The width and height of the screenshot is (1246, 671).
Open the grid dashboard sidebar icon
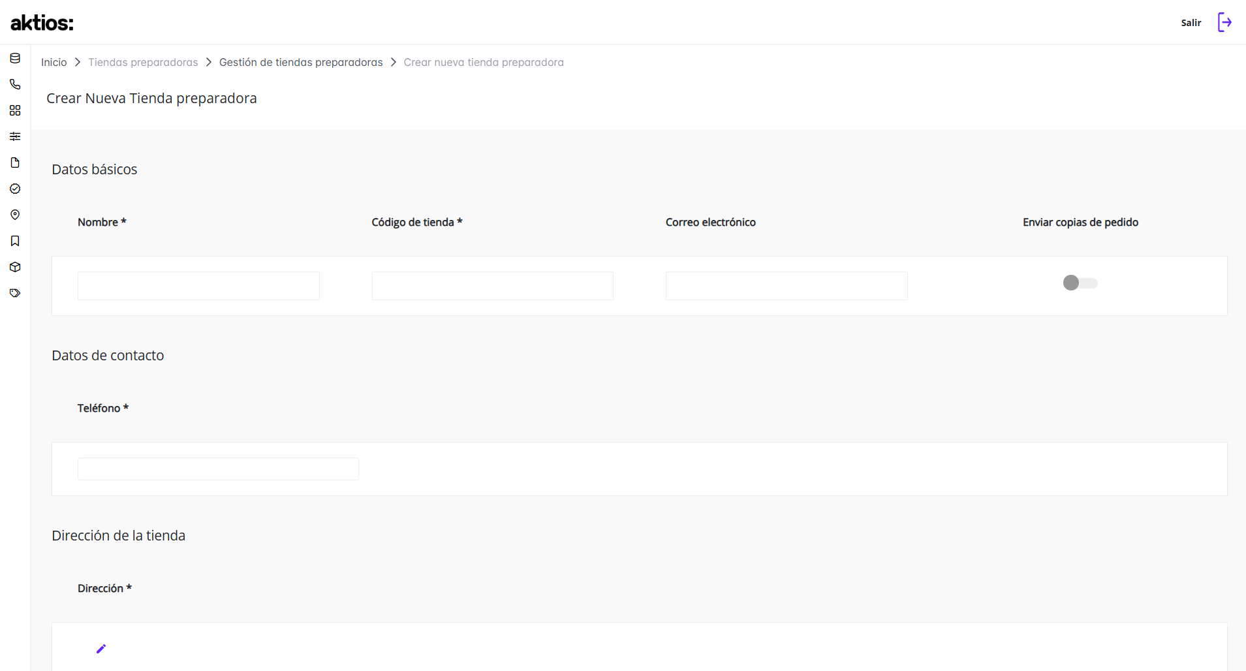pyautogui.click(x=15, y=110)
